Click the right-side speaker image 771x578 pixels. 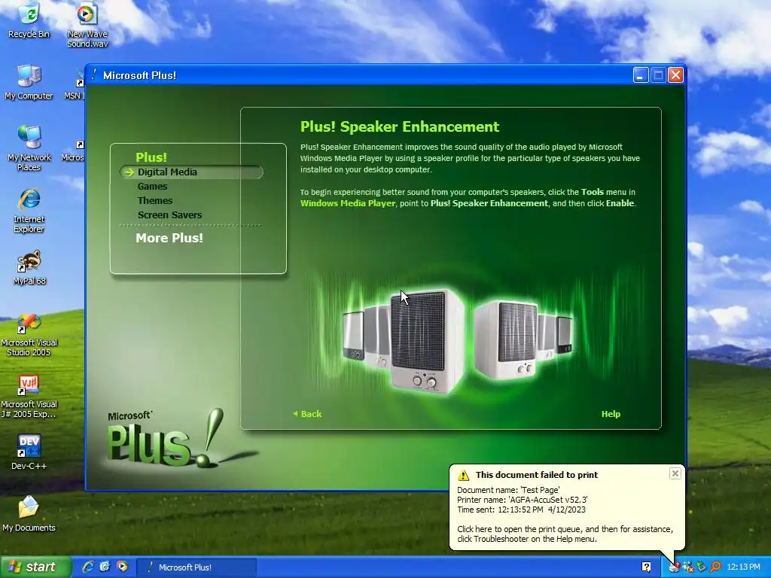tap(507, 341)
